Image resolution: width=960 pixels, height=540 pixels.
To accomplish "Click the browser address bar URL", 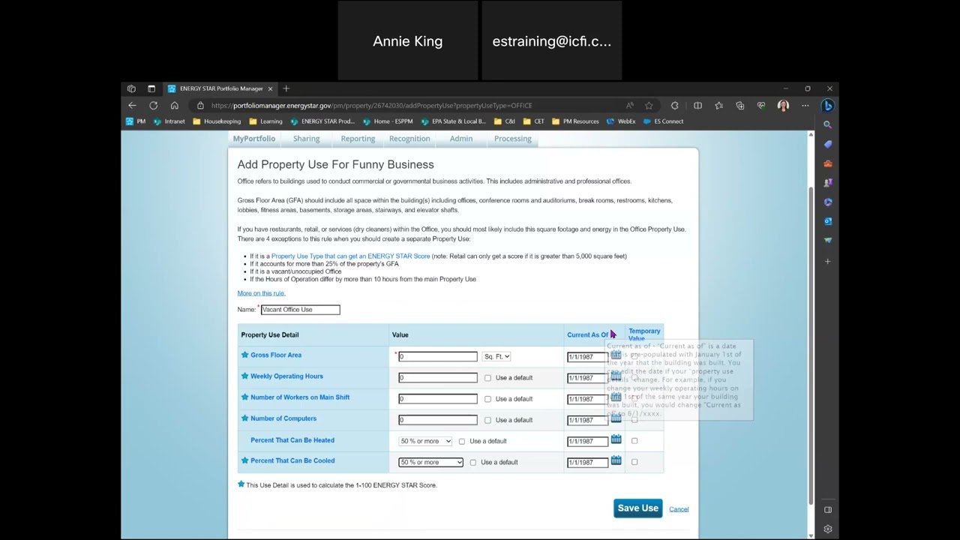I will coord(371,106).
